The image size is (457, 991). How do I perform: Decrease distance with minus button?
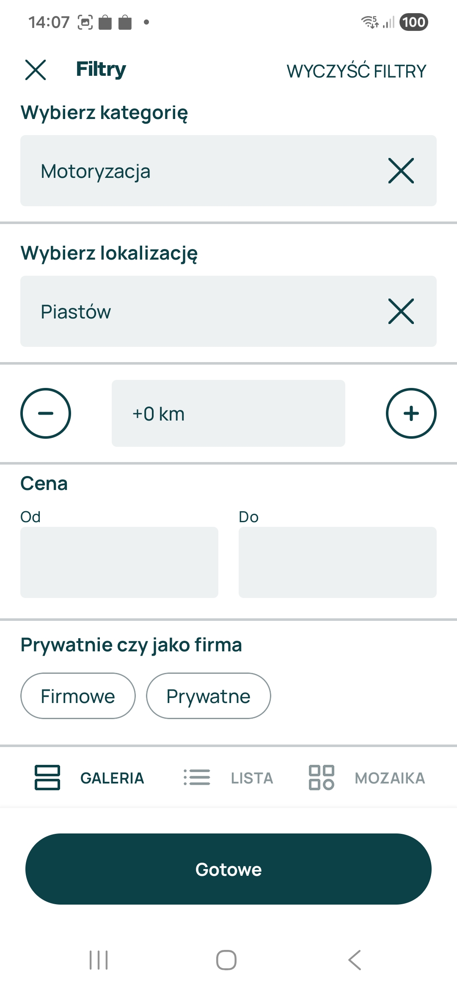(46, 413)
